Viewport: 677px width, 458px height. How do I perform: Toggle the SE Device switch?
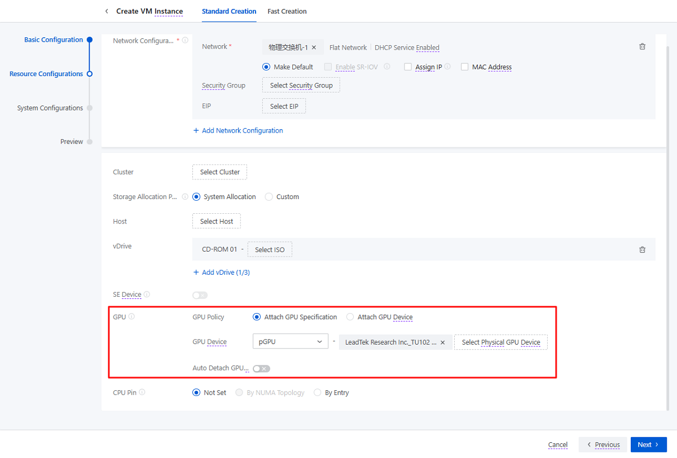point(200,295)
